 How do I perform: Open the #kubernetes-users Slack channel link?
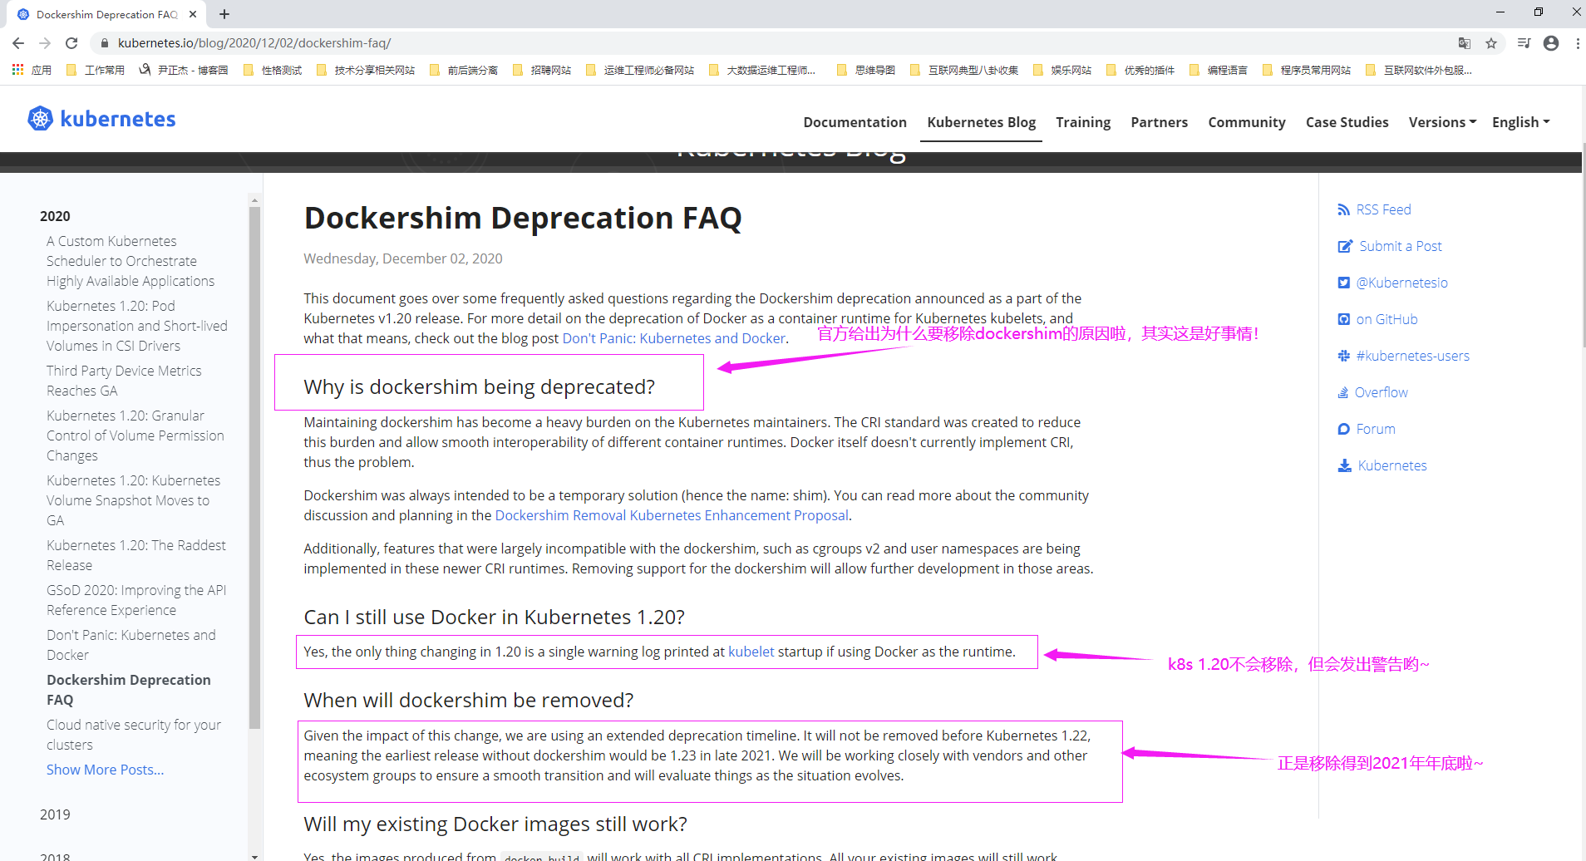(1411, 356)
